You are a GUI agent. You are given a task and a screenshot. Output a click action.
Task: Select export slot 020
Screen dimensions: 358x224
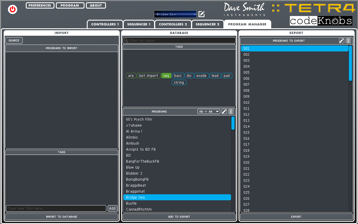click(x=295, y=163)
